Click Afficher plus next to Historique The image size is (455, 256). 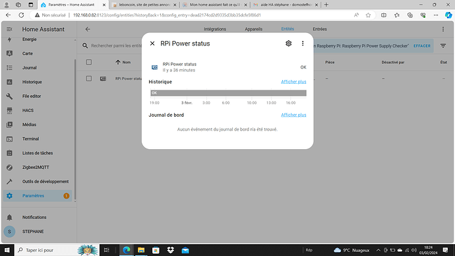(x=293, y=82)
